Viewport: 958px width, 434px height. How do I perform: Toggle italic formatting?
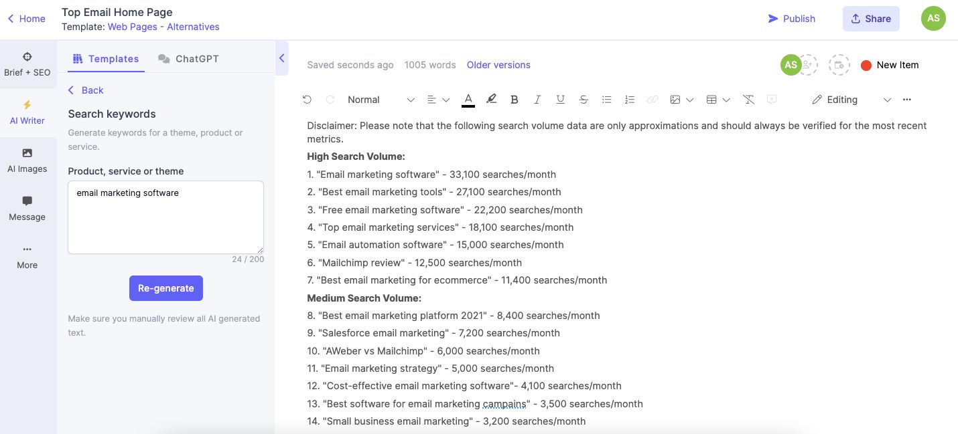[x=537, y=100]
